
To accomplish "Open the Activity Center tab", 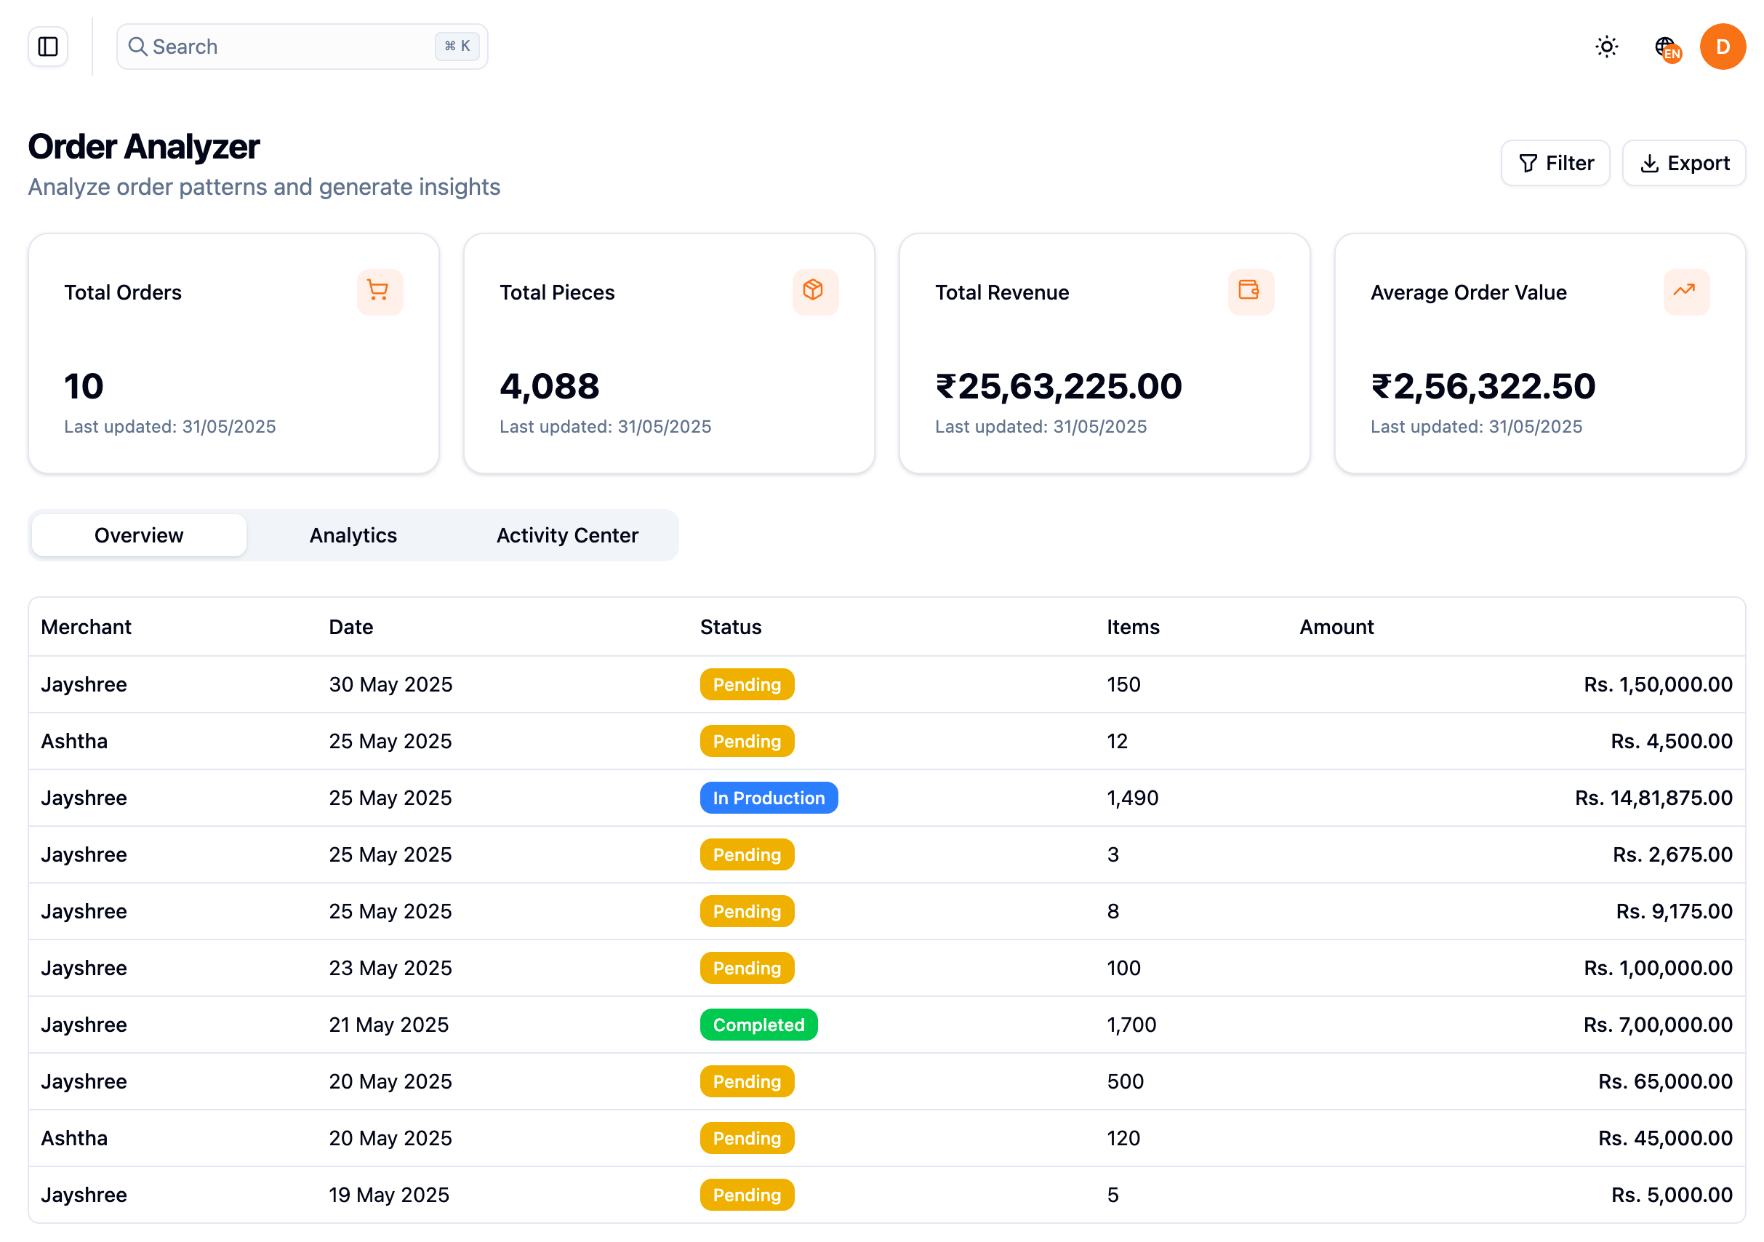I will point(567,535).
